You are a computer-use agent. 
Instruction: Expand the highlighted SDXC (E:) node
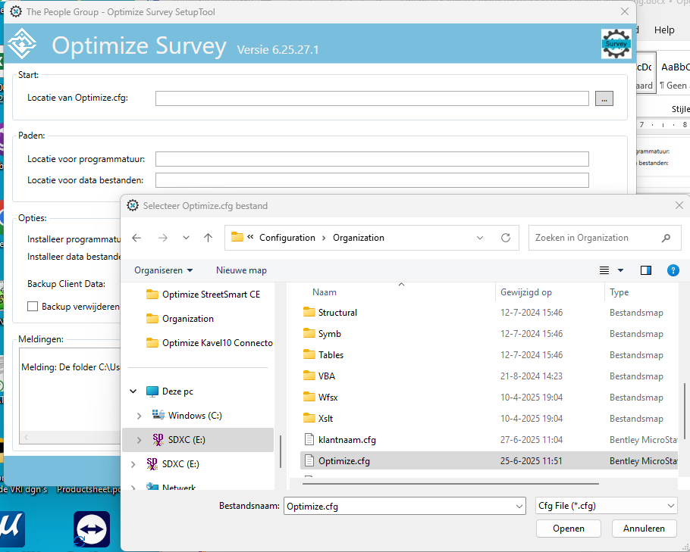tap(139, 439)
